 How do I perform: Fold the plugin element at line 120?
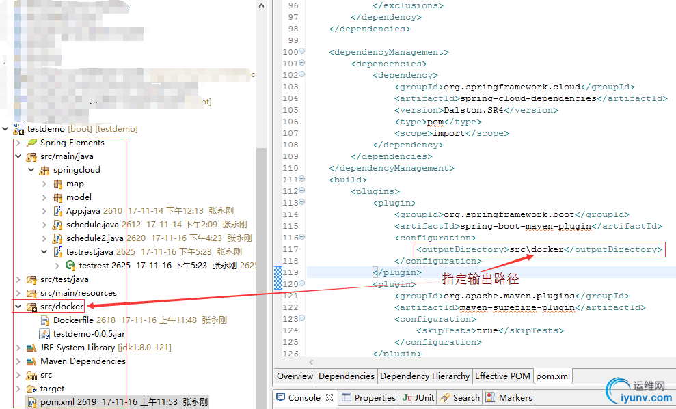(x=302, y=283)
